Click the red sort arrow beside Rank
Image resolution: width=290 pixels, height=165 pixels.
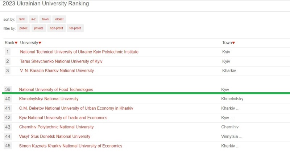click(x=16, y=43)
